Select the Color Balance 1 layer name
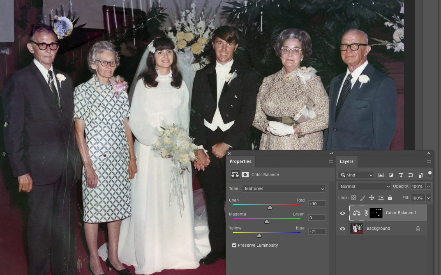The image size is (441, 275). [x=401, y=213]
